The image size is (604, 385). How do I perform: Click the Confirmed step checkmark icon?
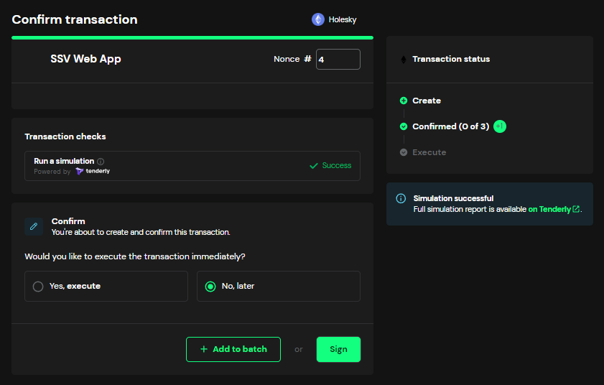404,126
